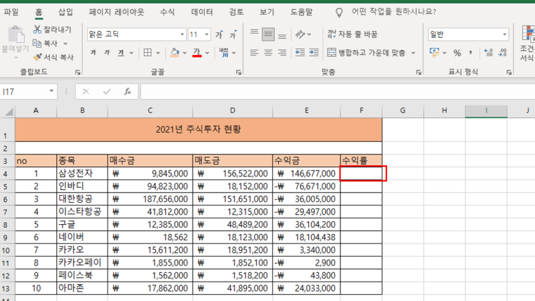Click the formula bar input area
535x301 pixels.
click(337, 92)
